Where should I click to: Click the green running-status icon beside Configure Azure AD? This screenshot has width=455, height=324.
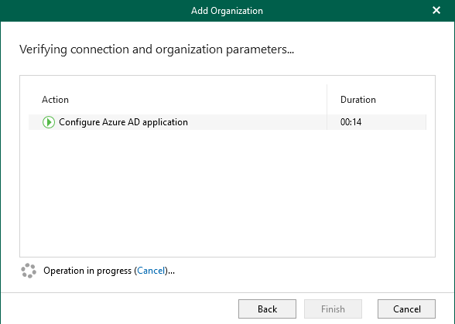(x=49, y=122)
